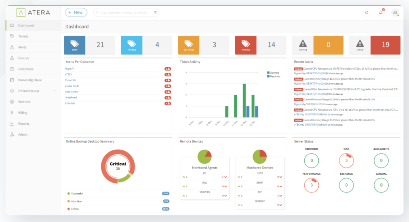Click the SERVERS up-count arrow
Screen dimensions: 409x222
185,196
